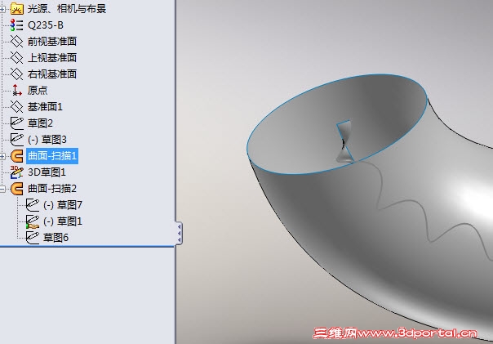Select the 3D草图1 label

pyautogui.click(x=47, y=172)
